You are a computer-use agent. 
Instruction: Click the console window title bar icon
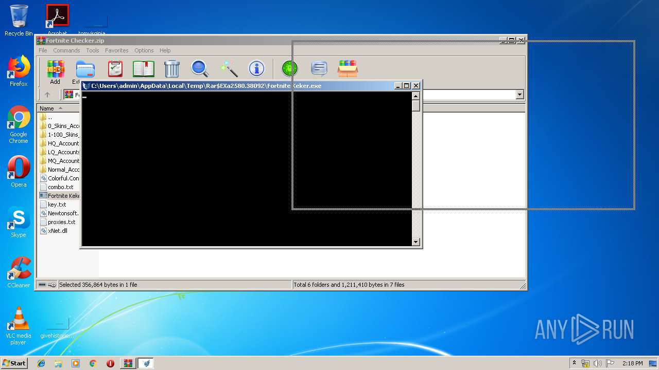tap(86, 86)
